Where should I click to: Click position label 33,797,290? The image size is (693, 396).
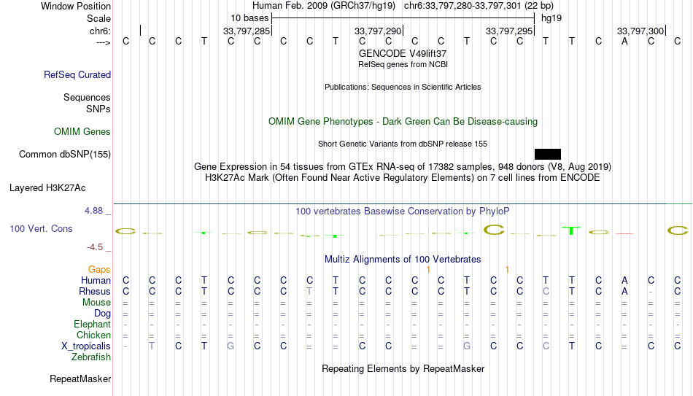click(378, 31)
